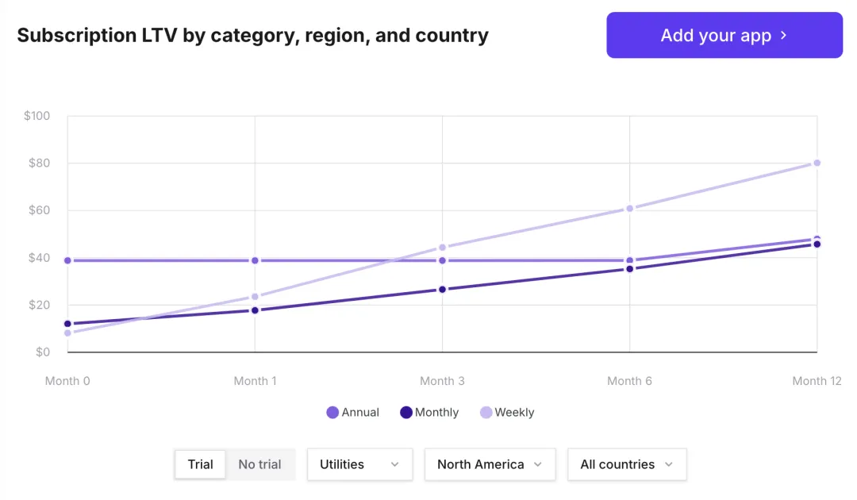The image size is (857, 500).
Task: Click the chevron beside North America
Action: tap(538, 464)
